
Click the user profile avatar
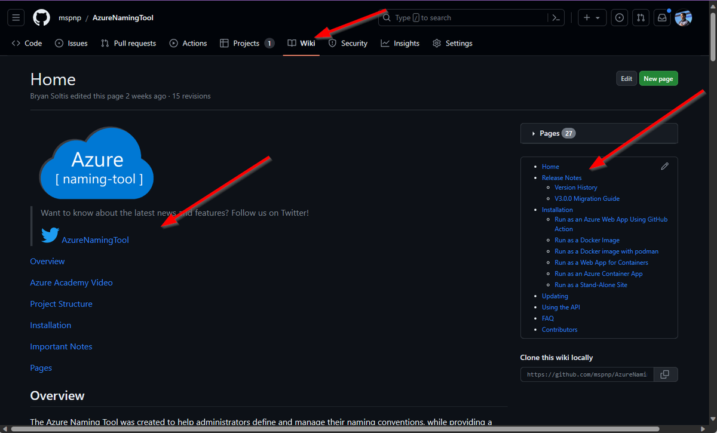point(684,18)
